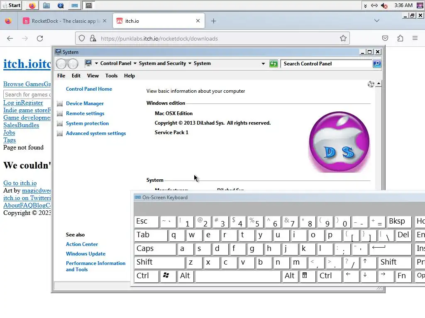Click the Go to itch.io link
Image resolution: width=425 pixels, height=318 pixels.
20,183
